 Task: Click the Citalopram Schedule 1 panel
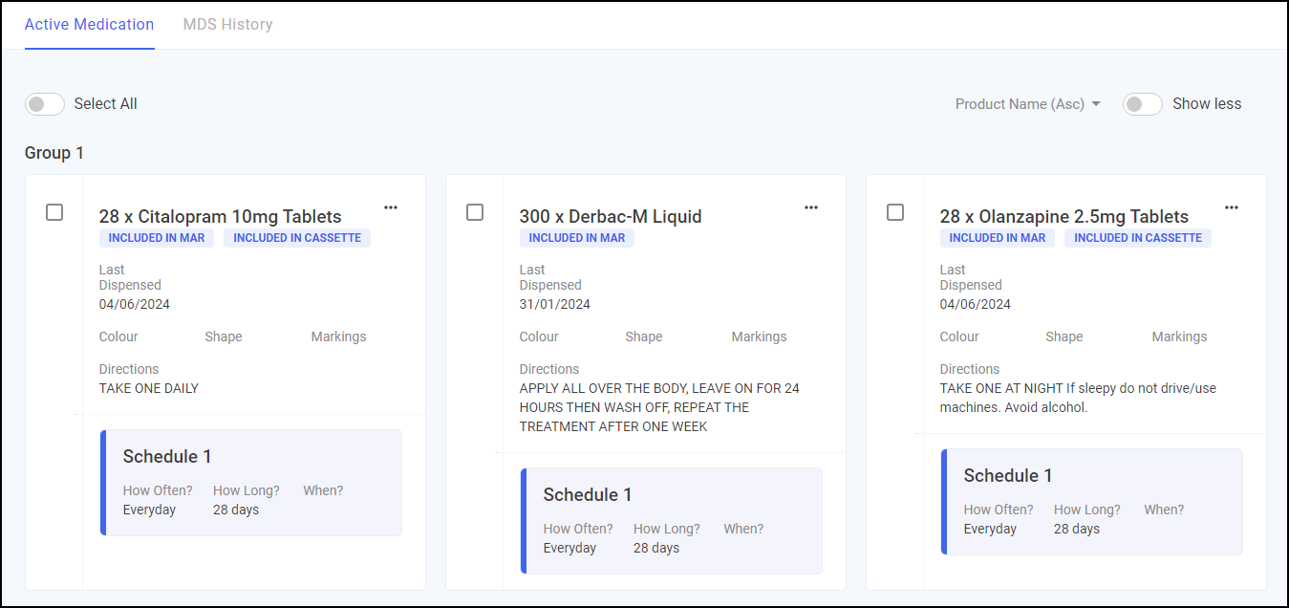pos(252,483)
